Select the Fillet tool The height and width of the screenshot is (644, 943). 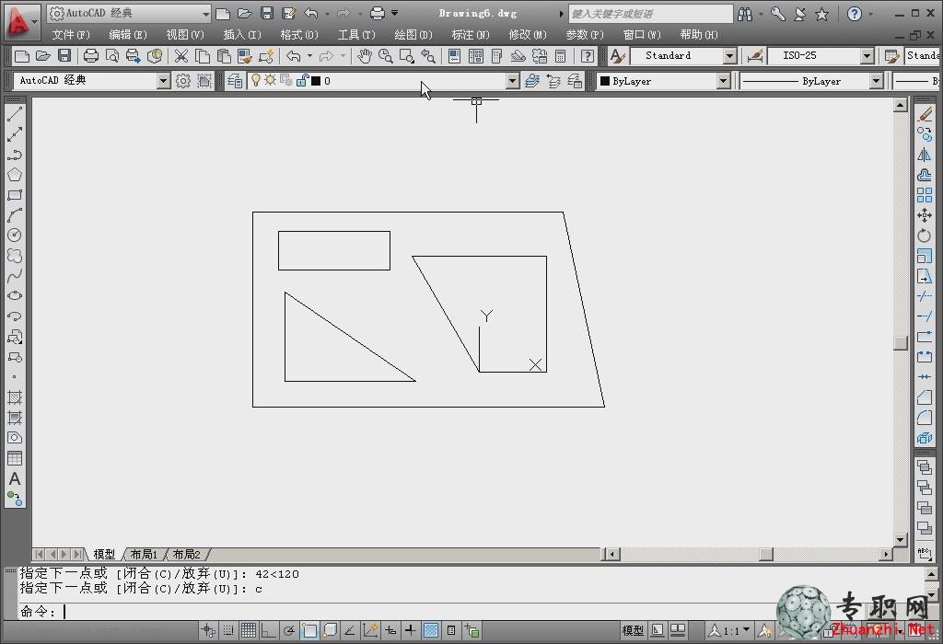pyautogui.click(x=925, y=418)
